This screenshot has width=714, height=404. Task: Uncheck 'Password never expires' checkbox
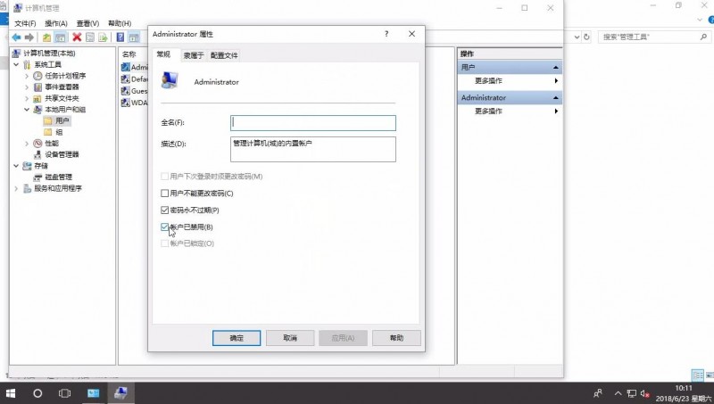tap(165, 210)
